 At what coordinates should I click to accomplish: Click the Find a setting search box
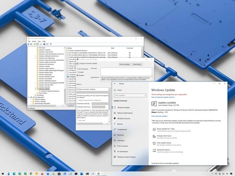coord(130,95)
